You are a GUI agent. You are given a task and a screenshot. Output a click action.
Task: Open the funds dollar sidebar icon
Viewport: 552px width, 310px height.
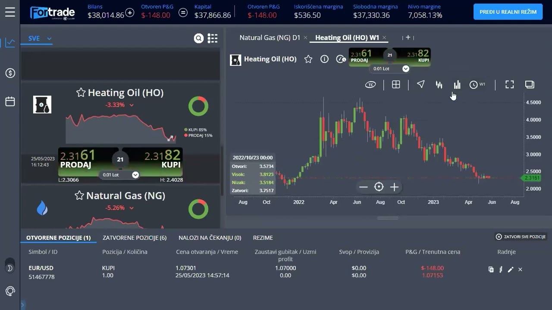10,73
